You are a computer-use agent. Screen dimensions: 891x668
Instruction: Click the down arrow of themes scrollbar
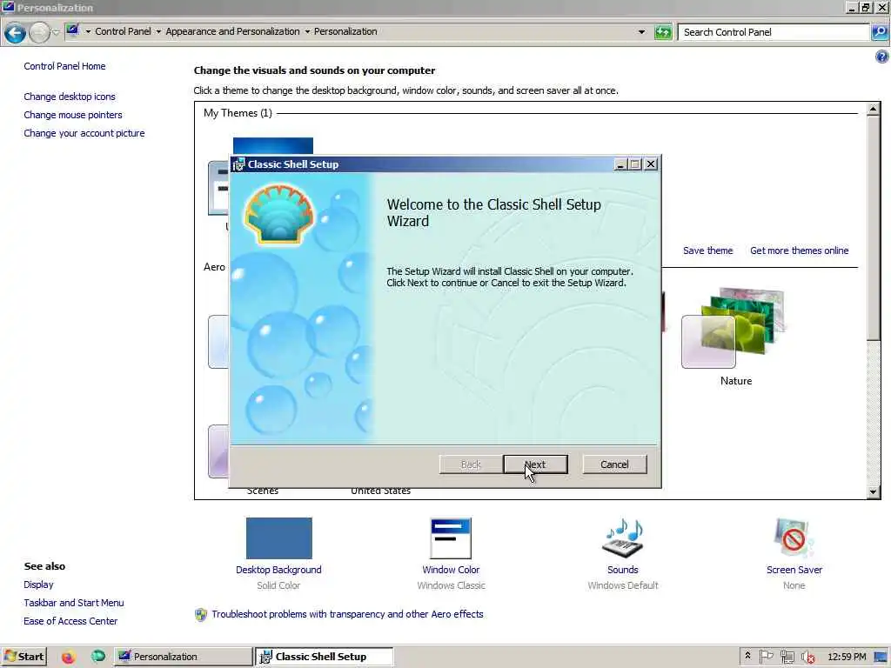(874, 492)
